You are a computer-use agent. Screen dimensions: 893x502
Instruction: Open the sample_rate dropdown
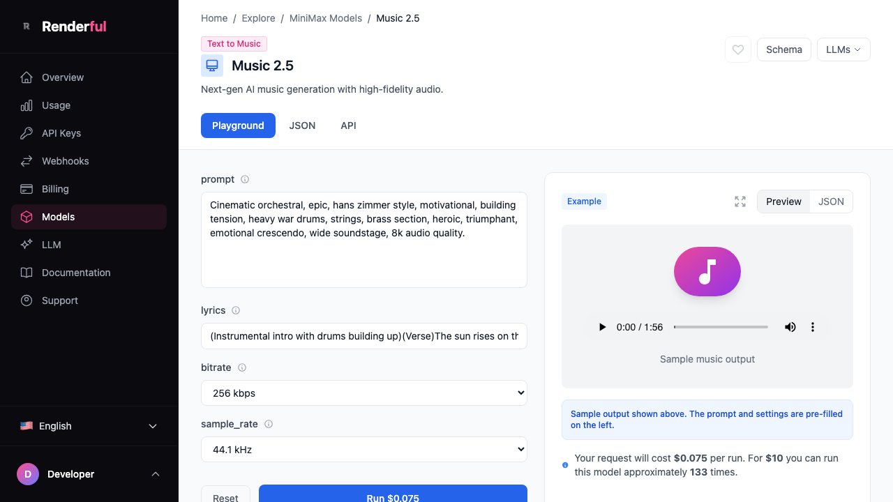click(x=363, y=449)
